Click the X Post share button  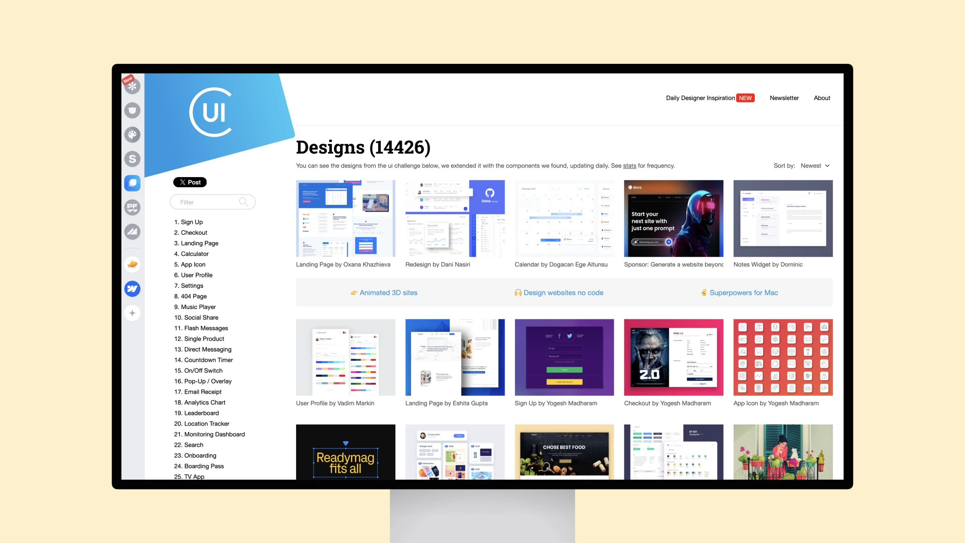coord(190,182)
